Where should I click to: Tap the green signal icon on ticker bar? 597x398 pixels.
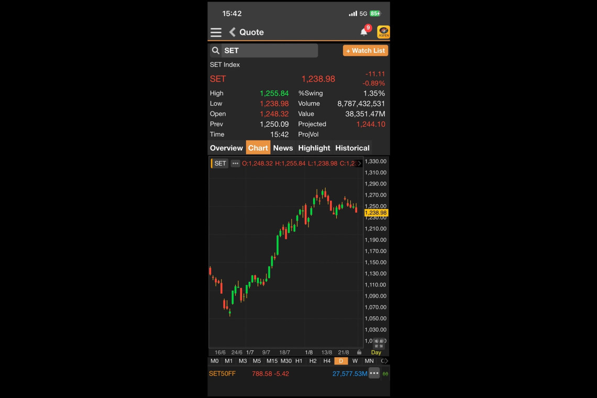pyautogui.click(x=385, y=374)
